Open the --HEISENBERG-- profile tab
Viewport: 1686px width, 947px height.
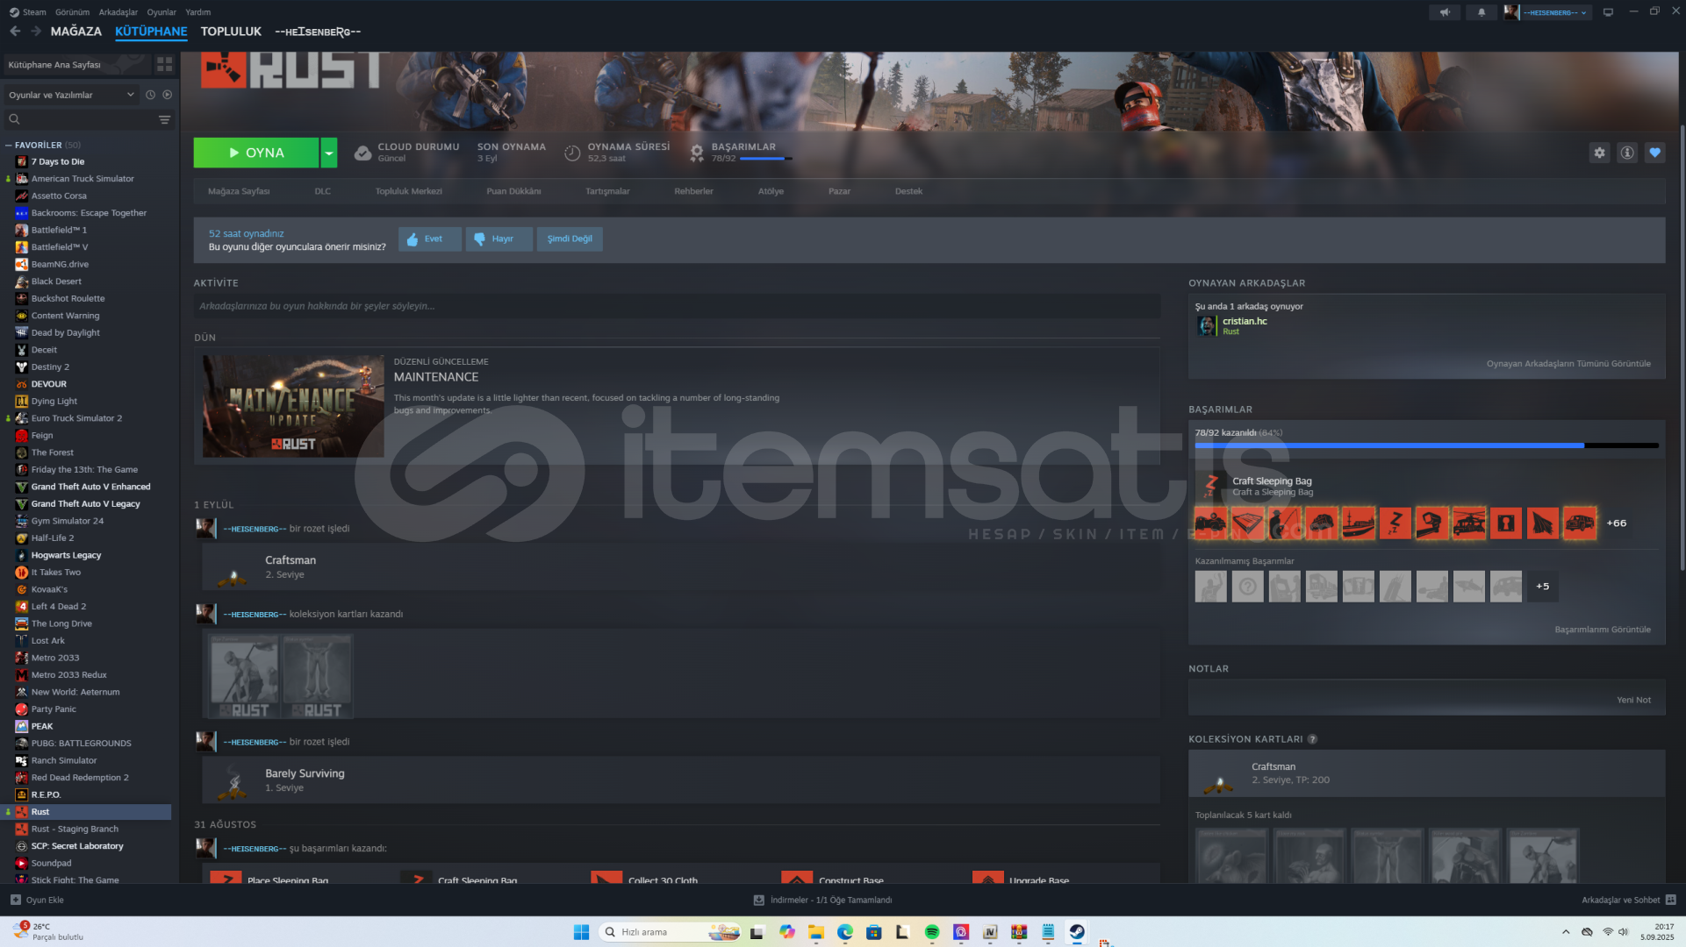tap(318, 32)
